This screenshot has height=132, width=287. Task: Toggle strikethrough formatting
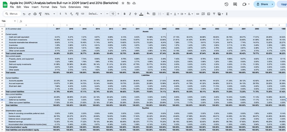pos(136,14)
